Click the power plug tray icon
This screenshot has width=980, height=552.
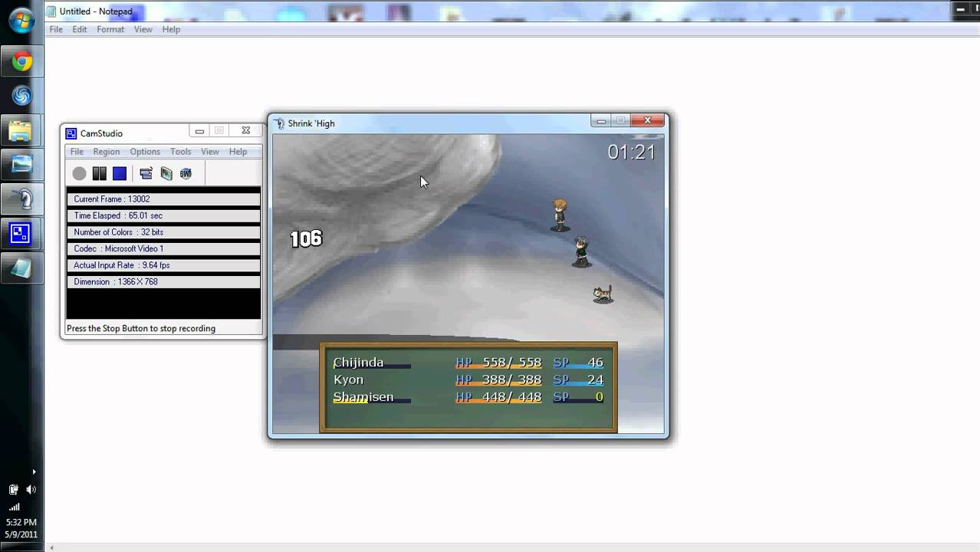click(x=13, y=489)
